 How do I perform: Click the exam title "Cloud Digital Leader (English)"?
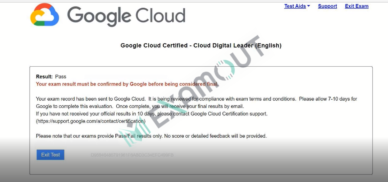(237, 46)
